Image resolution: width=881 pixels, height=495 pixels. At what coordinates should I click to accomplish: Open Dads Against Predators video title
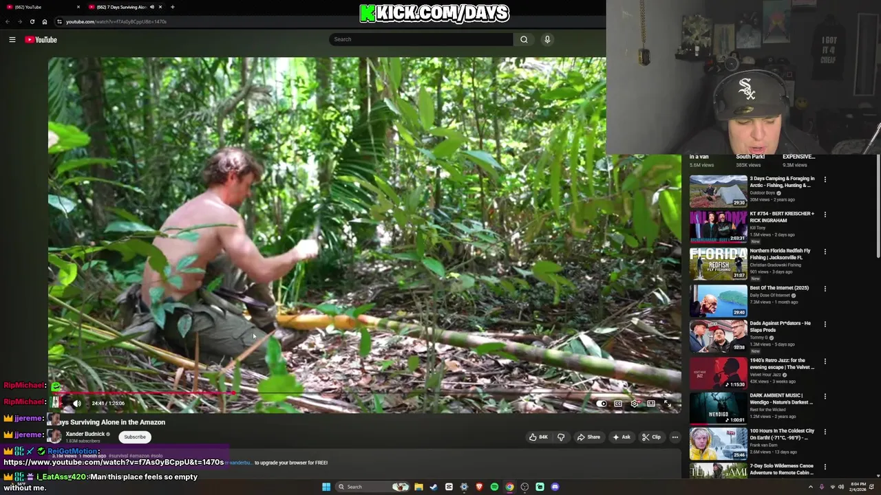pos(780,327)
